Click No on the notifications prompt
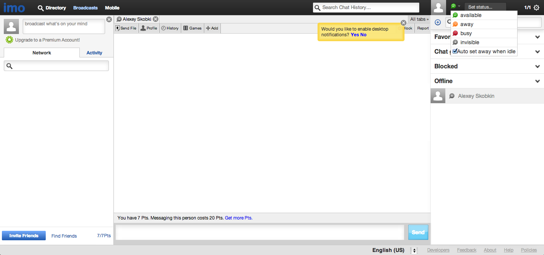 click(x=363, y=35)
